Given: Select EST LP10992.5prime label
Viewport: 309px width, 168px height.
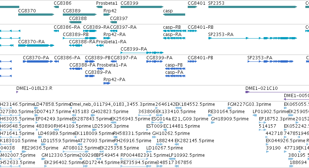Looking at the screenshot, I should (187, 155).
